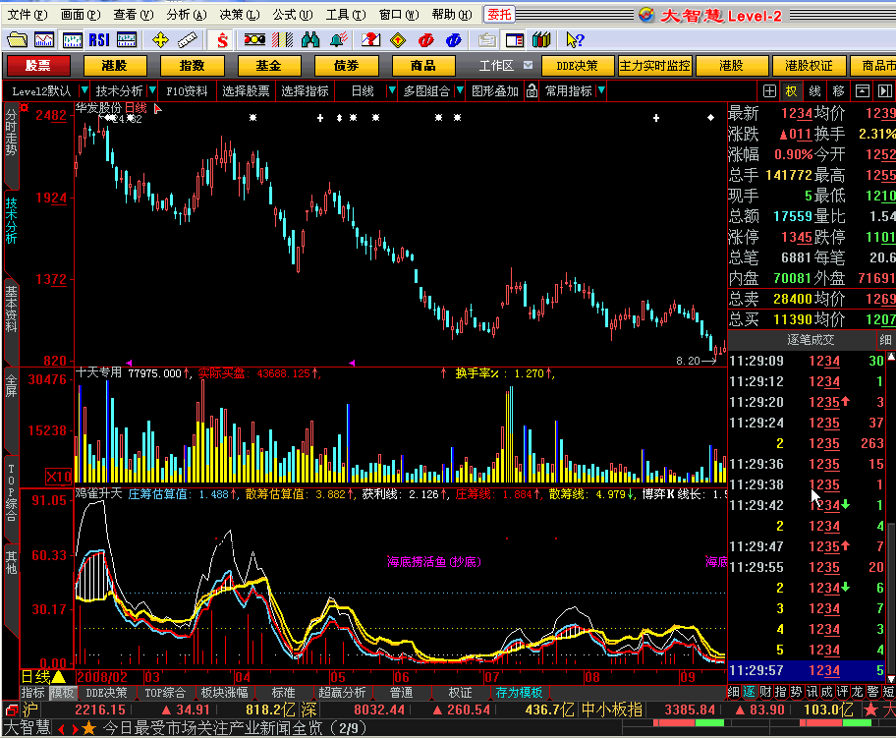Expand the 常用指标 dropdown arrow
The image size is (896, 738).
[601, 90]
